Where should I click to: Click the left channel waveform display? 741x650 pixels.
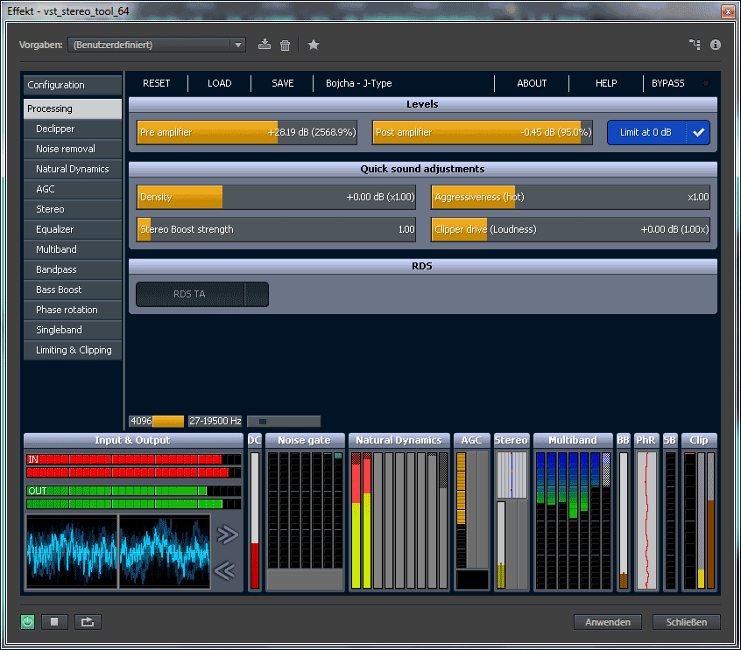71,551
